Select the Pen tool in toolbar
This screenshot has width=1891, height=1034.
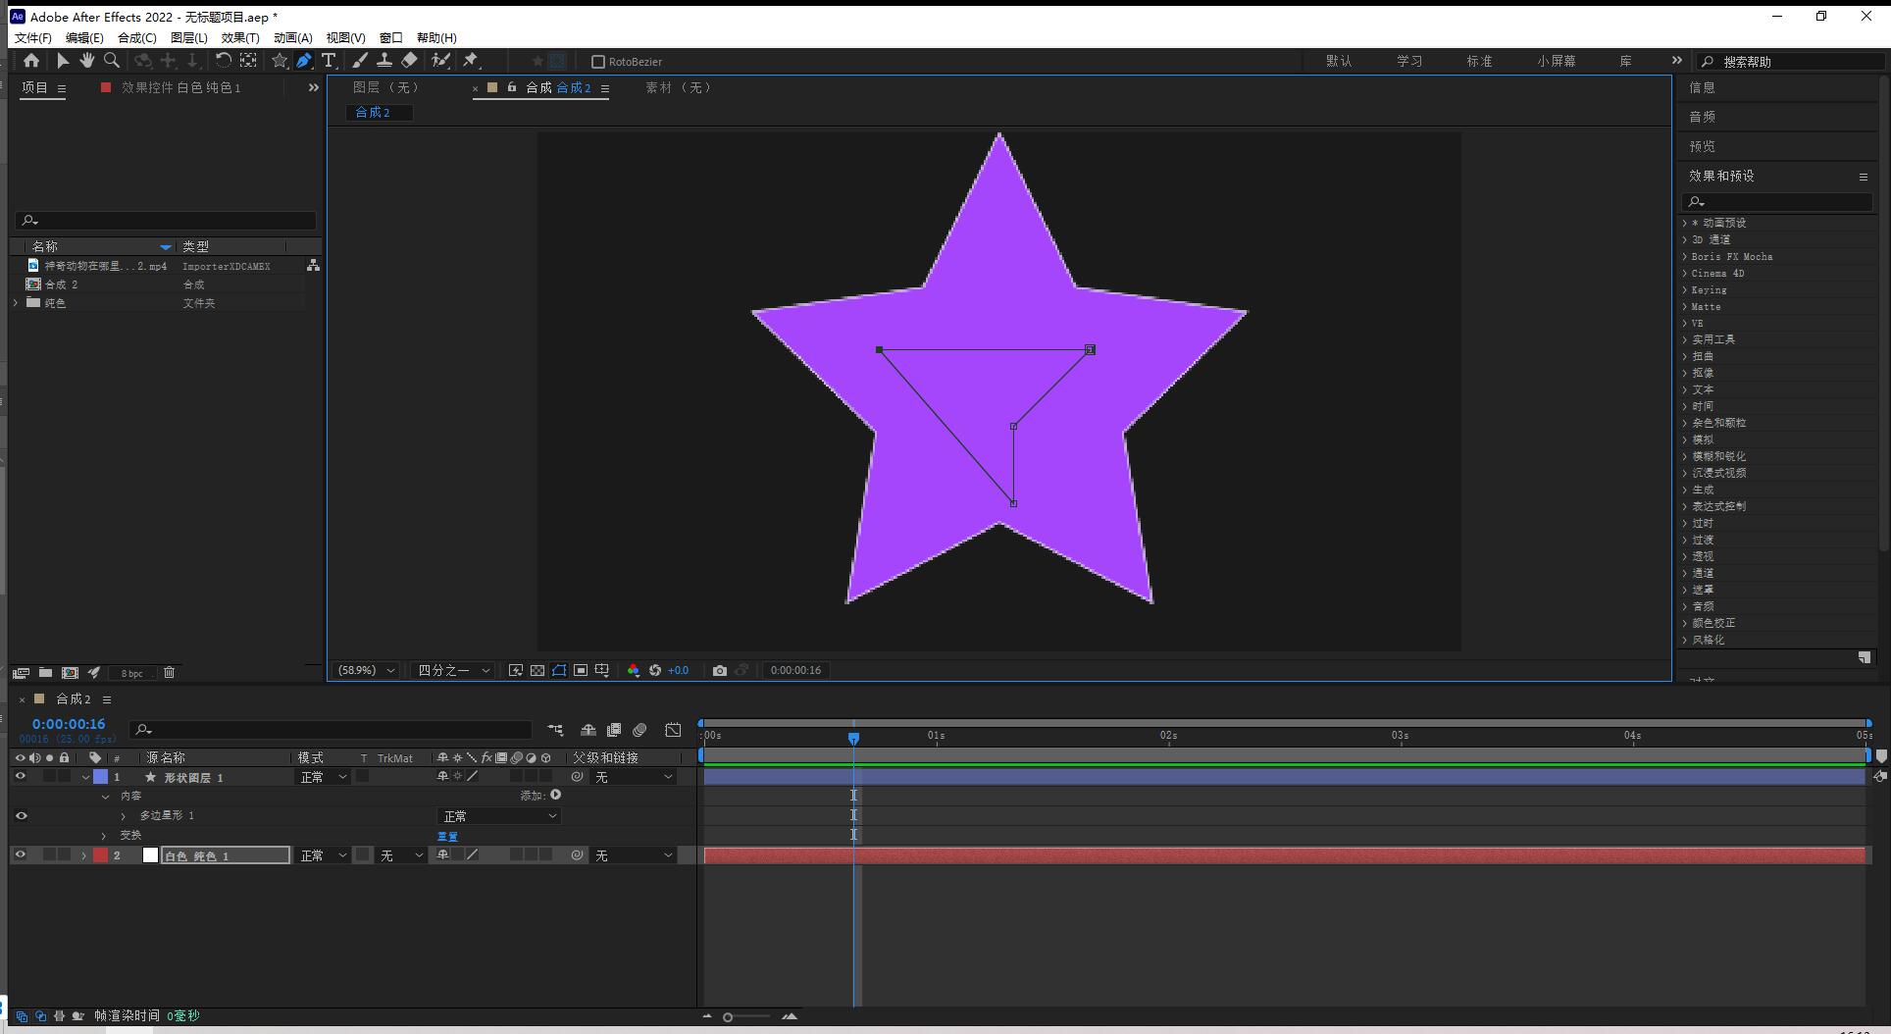pyautogui.click(x=304, y=61)
